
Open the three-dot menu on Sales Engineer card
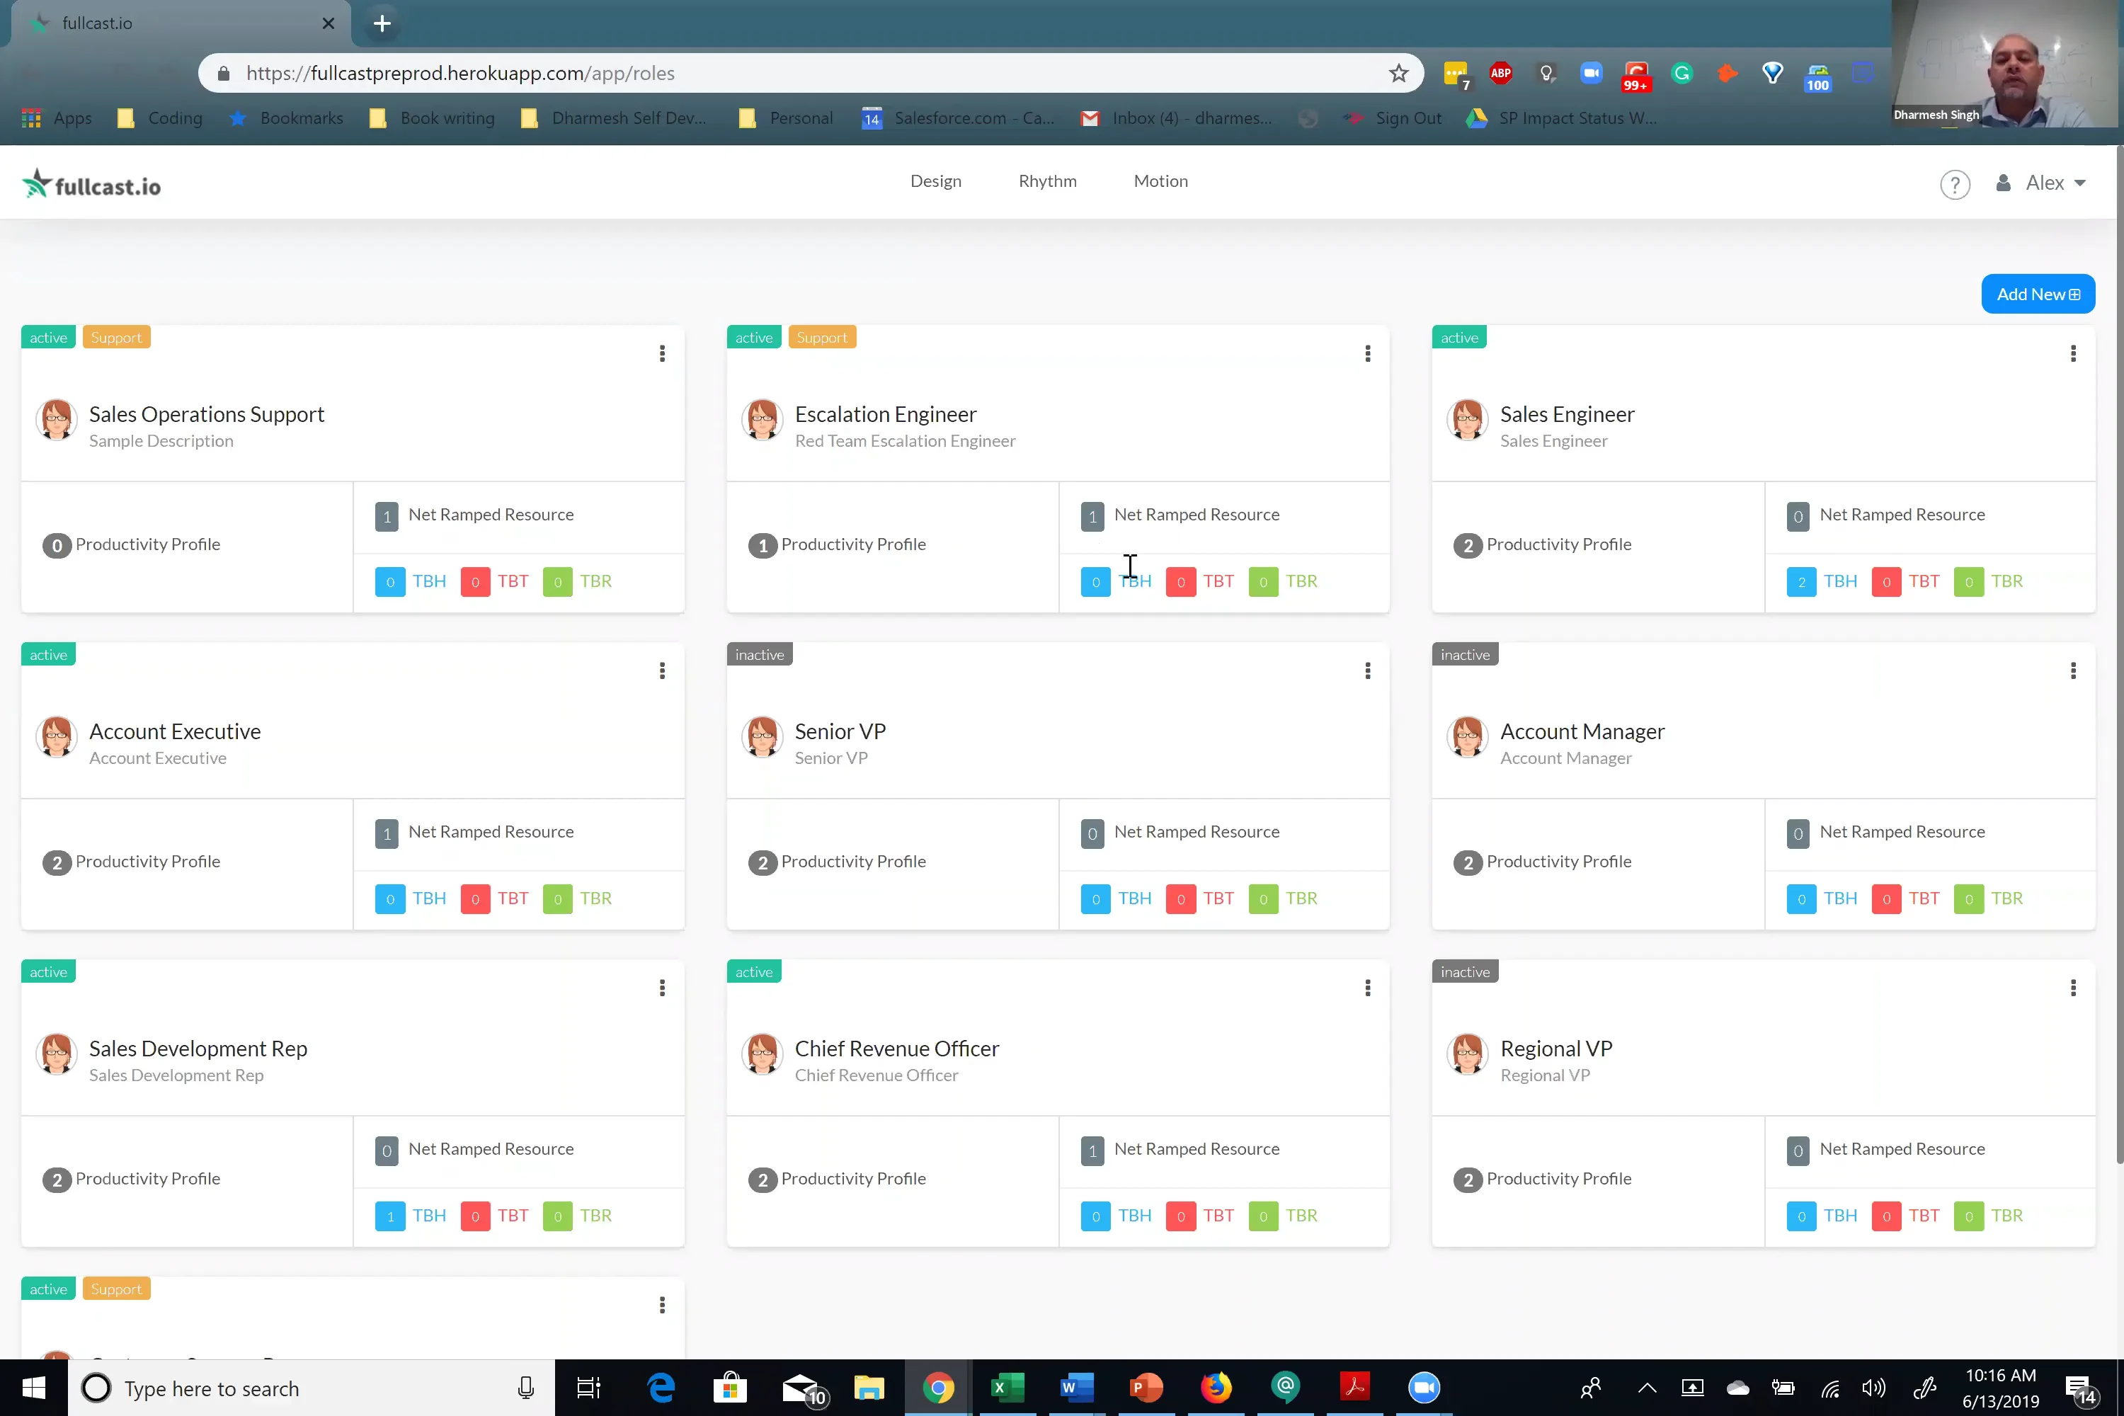[x=2074, y=354]
